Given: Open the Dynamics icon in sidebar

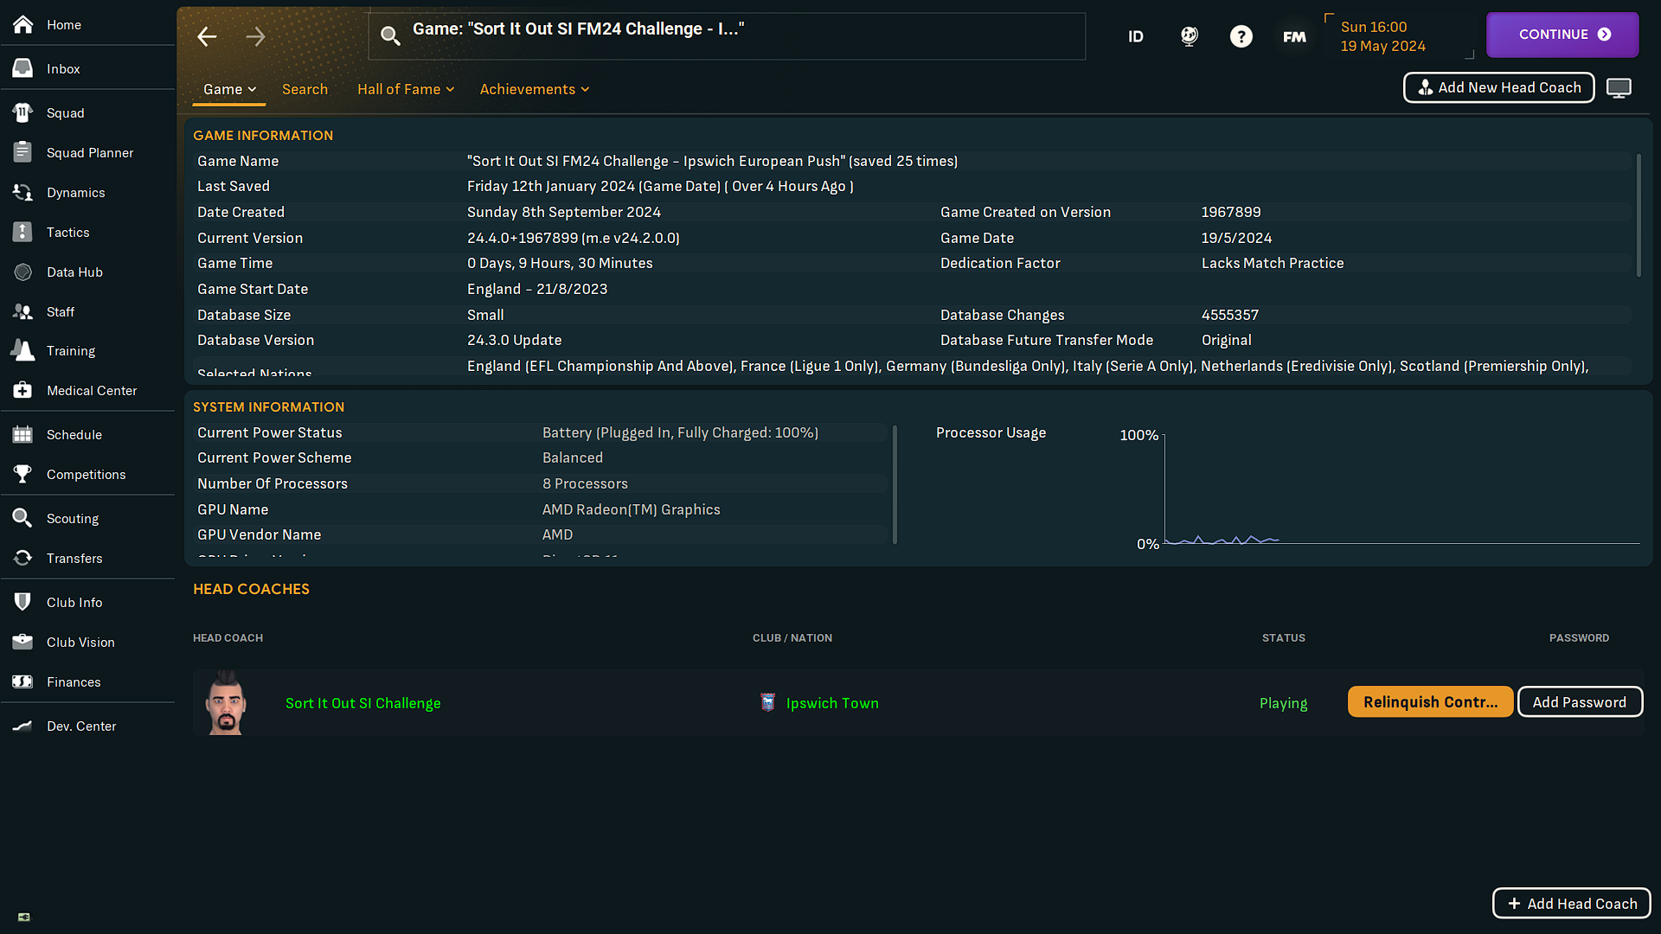Looking at the screenshot, I should pyautogui.click(x=23, y=192).
